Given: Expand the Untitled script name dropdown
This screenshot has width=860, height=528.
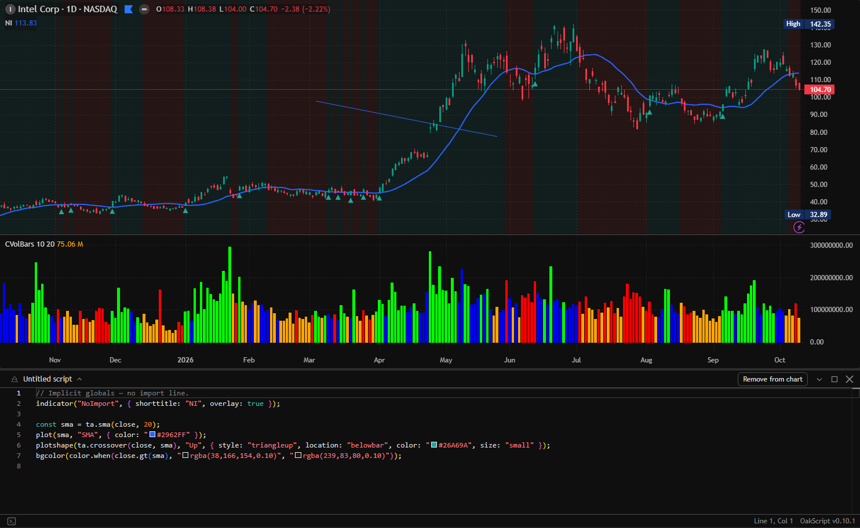Looking at the screenshot, I should tap(79, 379).
